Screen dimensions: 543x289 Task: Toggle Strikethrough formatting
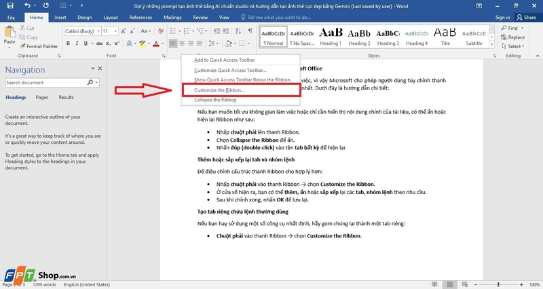(99, 43)
